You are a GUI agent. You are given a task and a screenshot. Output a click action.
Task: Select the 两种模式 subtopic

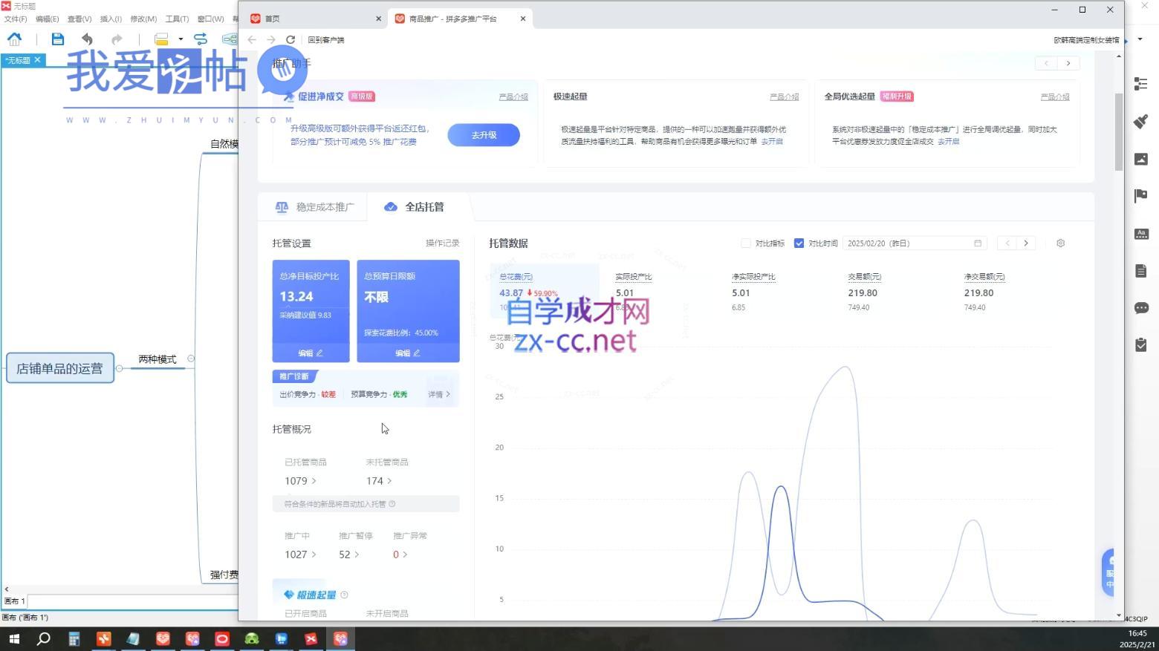click(158, 359)
